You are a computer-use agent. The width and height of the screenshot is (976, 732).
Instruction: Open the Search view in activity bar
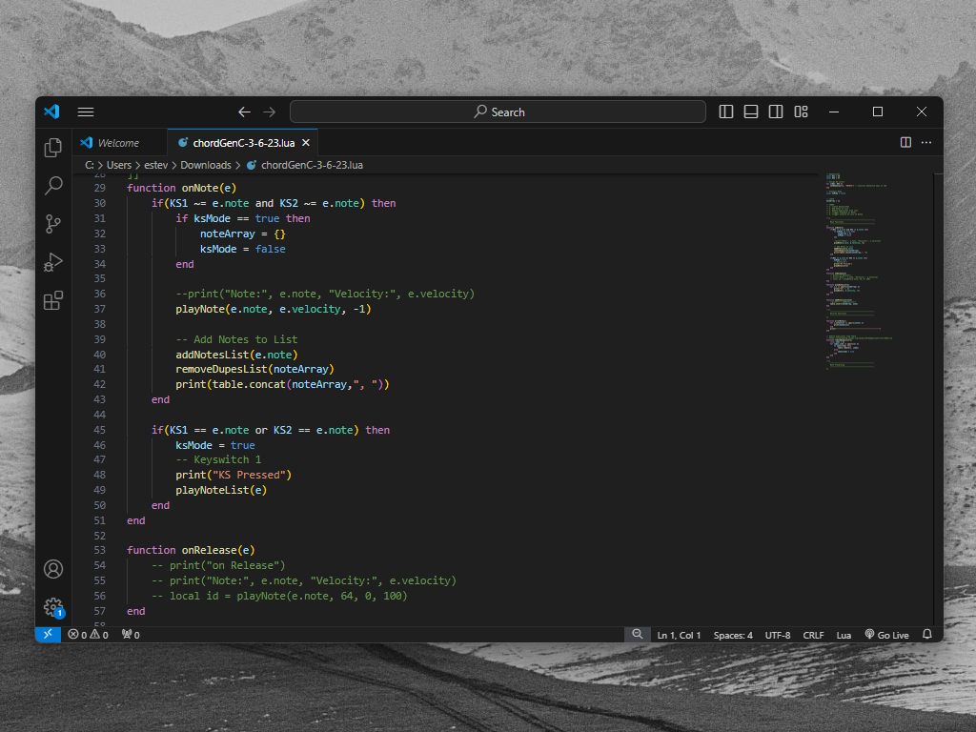tap(53, 186)
